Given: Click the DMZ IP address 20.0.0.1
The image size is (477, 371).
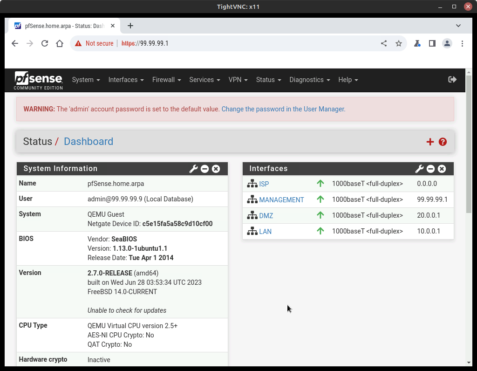Looking at the screenshot, I should [429, 215].
